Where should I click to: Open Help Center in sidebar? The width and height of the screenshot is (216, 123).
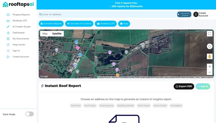(19, 45)
